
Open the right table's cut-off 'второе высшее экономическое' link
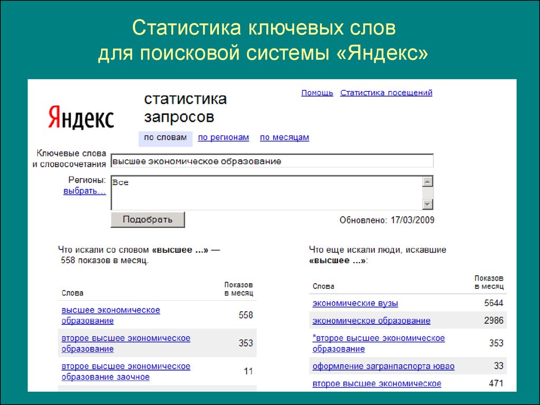[x=377, y=384]
